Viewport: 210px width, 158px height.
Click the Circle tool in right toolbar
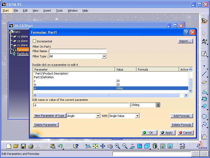point(204,116)
